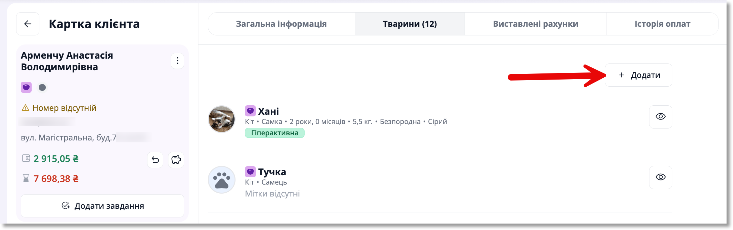Viewport: 733px width, 230px height.
Task: Click the Додати завдання button
Action: coord(103,206)
